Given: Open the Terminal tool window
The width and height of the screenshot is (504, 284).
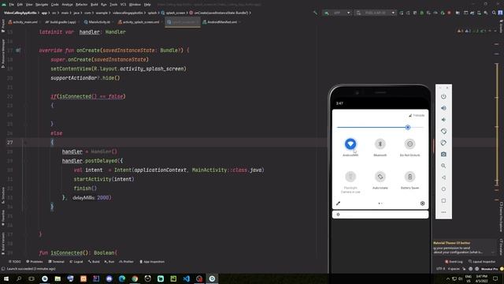Looking at the screenshot, I should [56, 262].
